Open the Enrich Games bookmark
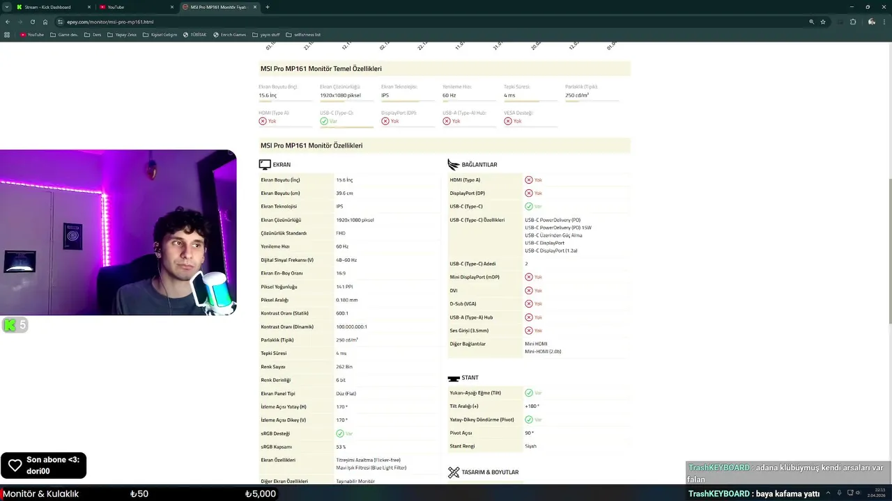Image resolution: width=892 pixels, height=501 pixels. point(230,34)
